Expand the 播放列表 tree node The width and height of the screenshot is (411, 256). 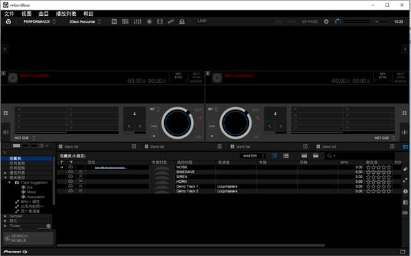coord(6,173)
